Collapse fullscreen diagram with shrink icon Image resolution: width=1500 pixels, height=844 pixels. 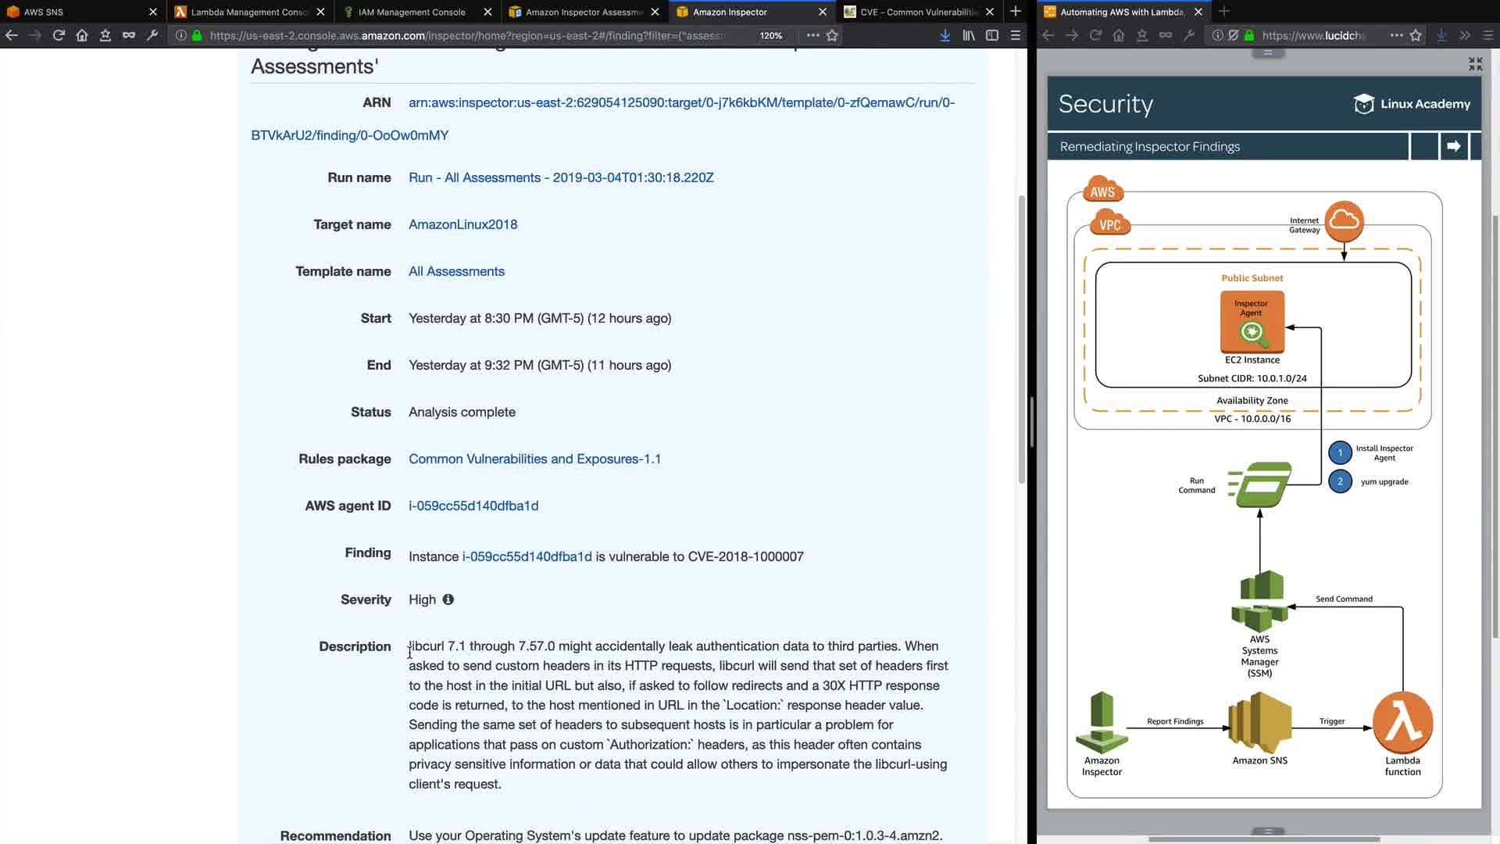point(1475,64)
